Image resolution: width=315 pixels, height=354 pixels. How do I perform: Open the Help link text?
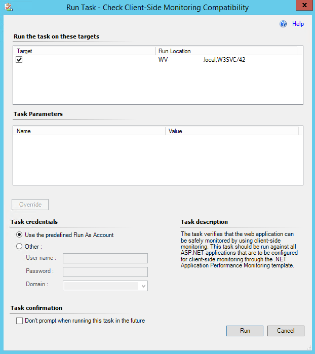[x=298, y=24]
